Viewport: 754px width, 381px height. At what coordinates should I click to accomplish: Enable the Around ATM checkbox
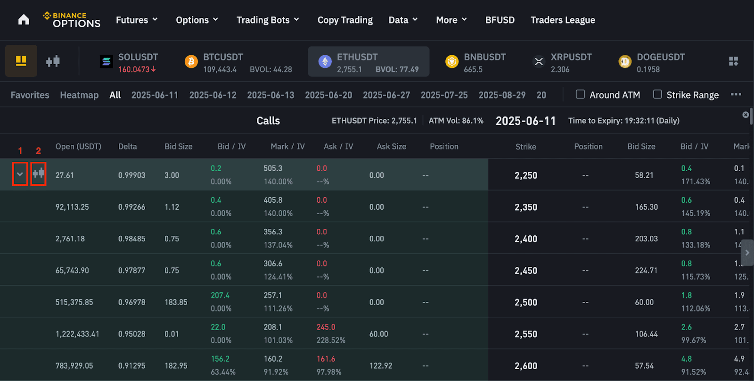click(x=581, y=94)
